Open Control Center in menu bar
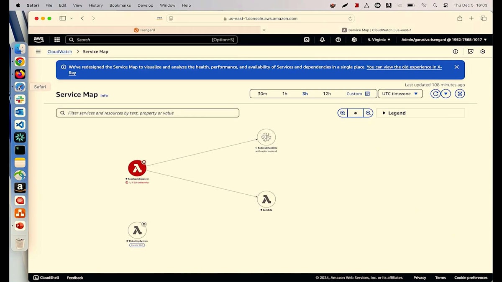 [x=446, y=5]
